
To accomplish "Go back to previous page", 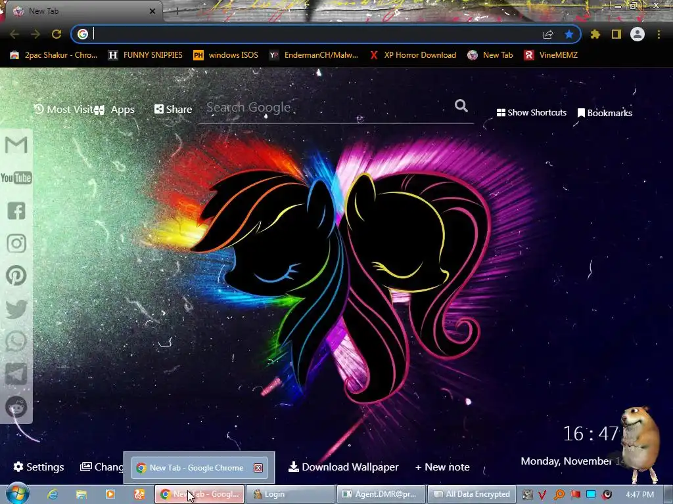I will (14, 34).
